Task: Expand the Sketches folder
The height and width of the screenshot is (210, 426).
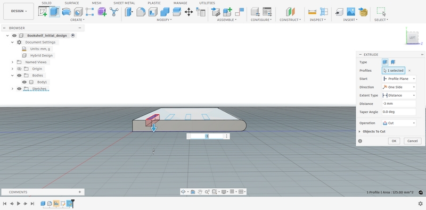Action: 12,89
